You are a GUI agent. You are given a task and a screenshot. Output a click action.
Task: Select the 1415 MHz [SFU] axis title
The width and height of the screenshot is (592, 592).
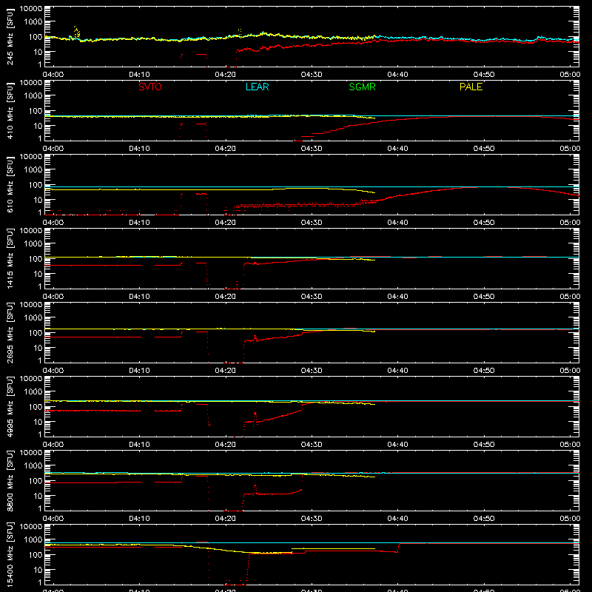point(10,258)
